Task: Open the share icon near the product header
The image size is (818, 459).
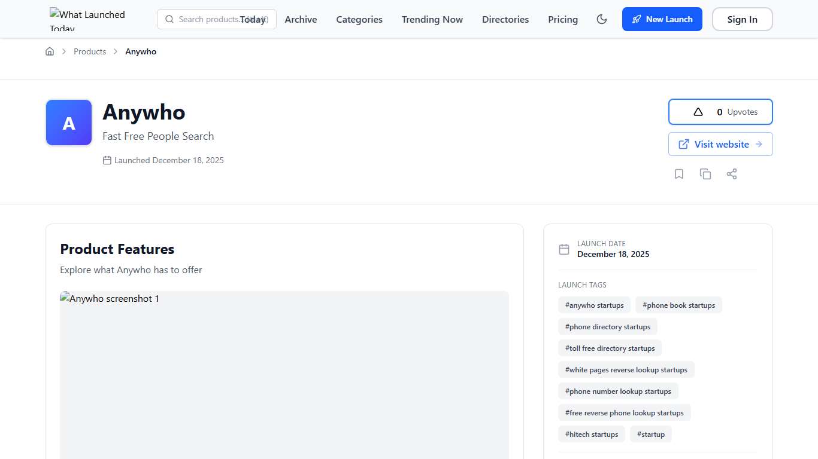Action: 731,173
